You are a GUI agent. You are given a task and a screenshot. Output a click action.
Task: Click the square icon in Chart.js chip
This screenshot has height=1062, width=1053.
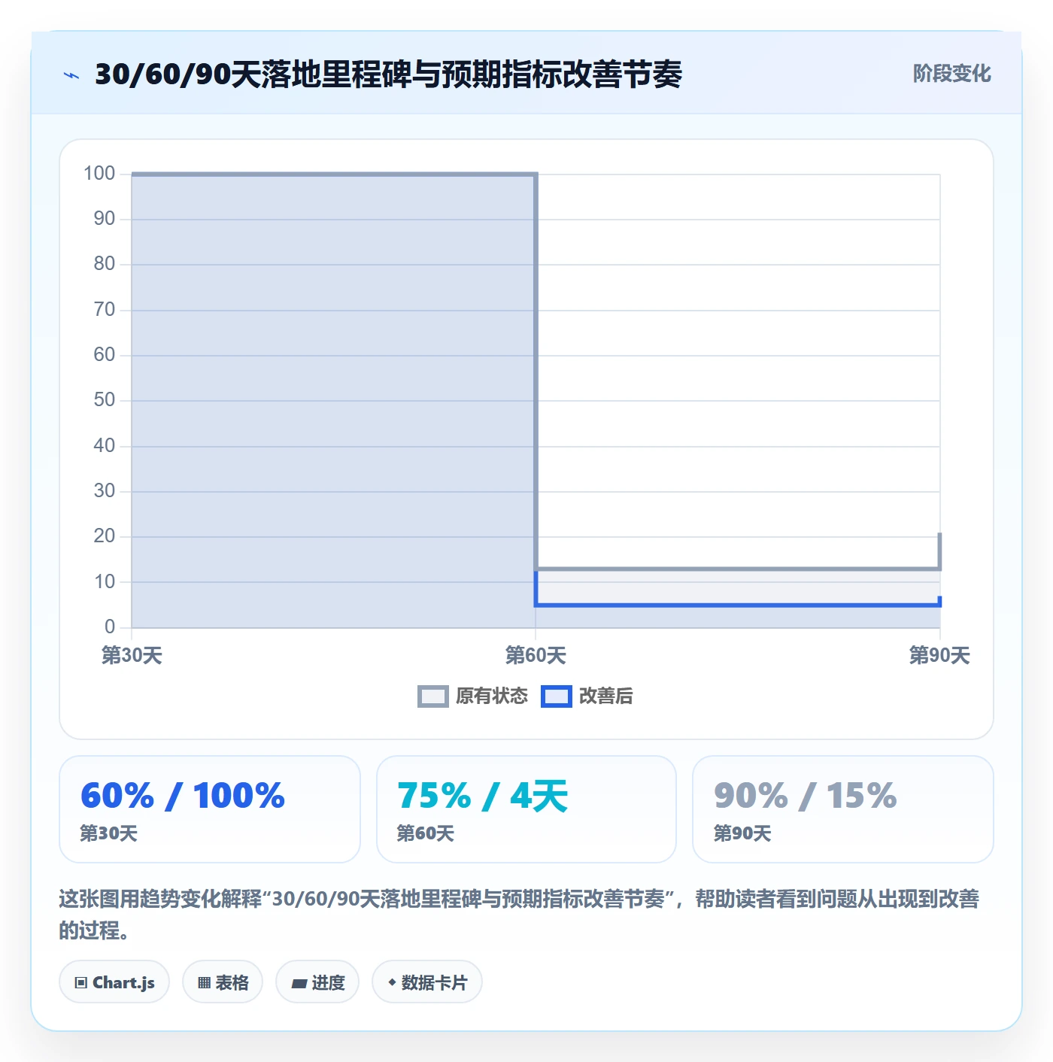click(81, 983)
